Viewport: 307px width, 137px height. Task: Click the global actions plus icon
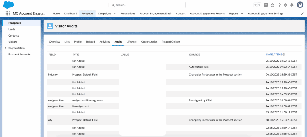click(x=266, y=5)
